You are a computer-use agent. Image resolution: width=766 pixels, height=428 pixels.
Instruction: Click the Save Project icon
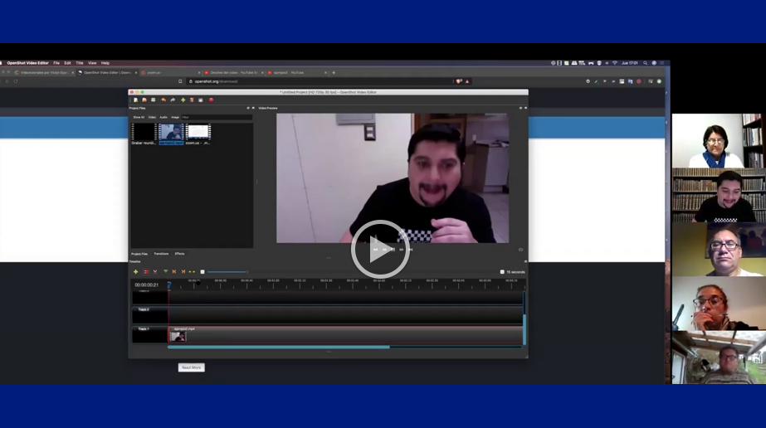click(x=154, y=100)
